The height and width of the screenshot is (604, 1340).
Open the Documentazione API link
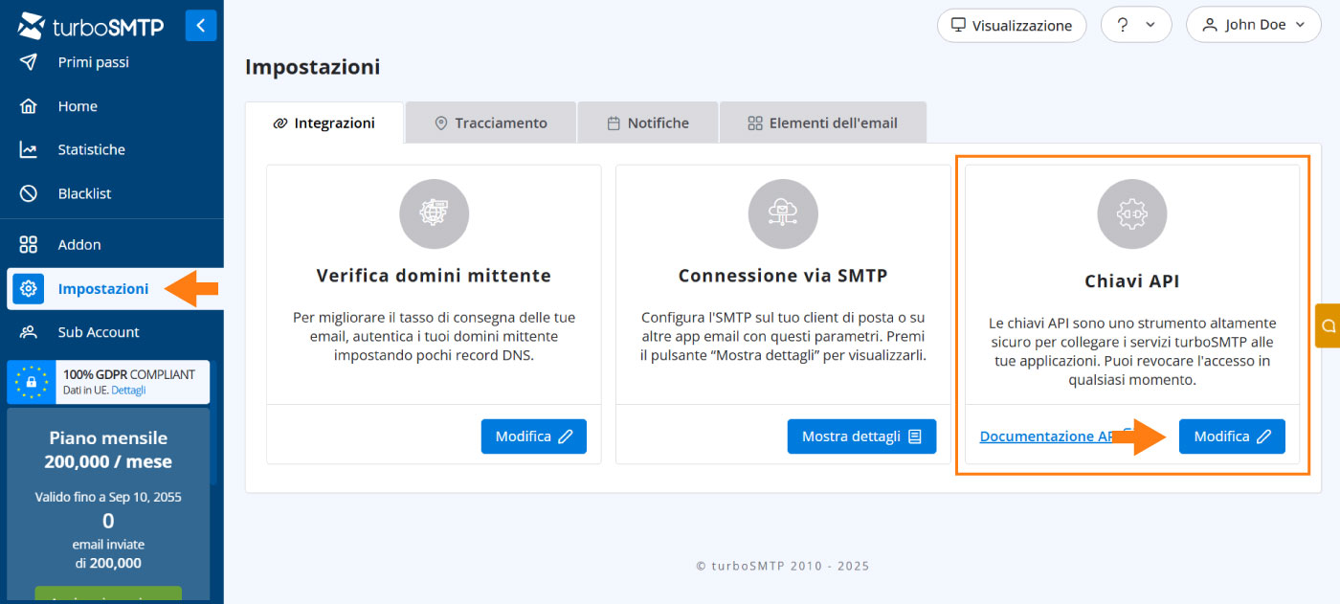pos(1047,436)
